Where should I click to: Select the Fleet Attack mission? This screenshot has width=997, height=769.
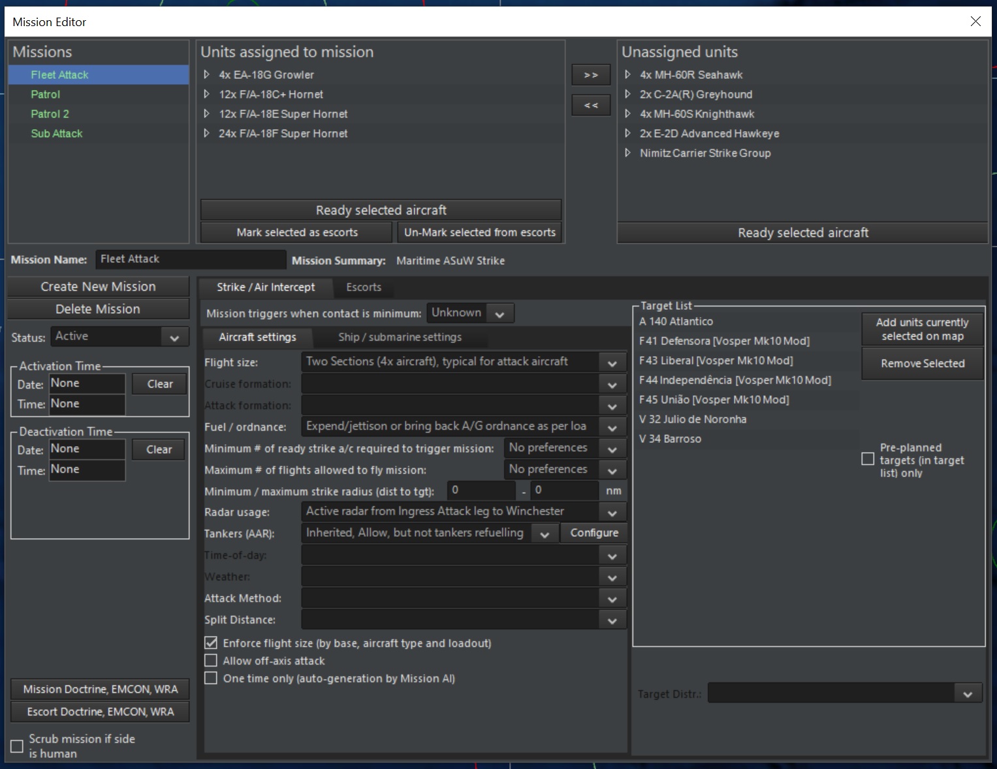pos(99,75)
